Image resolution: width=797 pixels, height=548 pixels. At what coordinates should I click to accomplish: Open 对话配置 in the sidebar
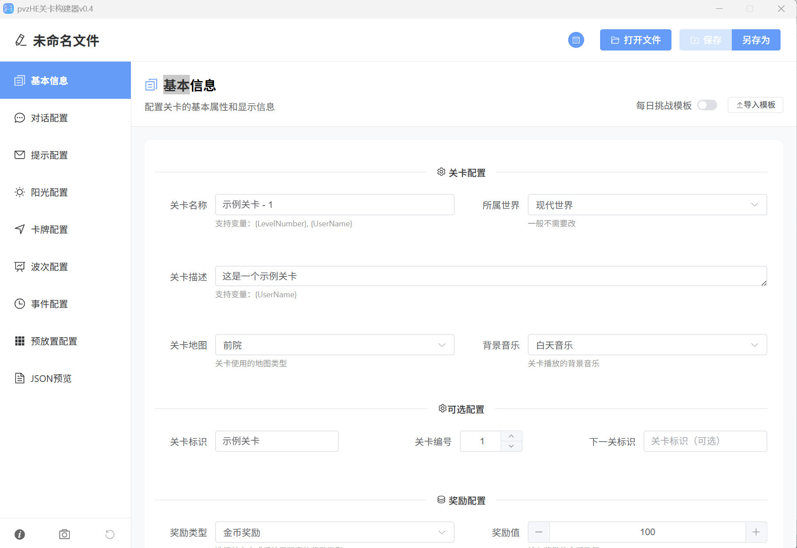point(65,118)
